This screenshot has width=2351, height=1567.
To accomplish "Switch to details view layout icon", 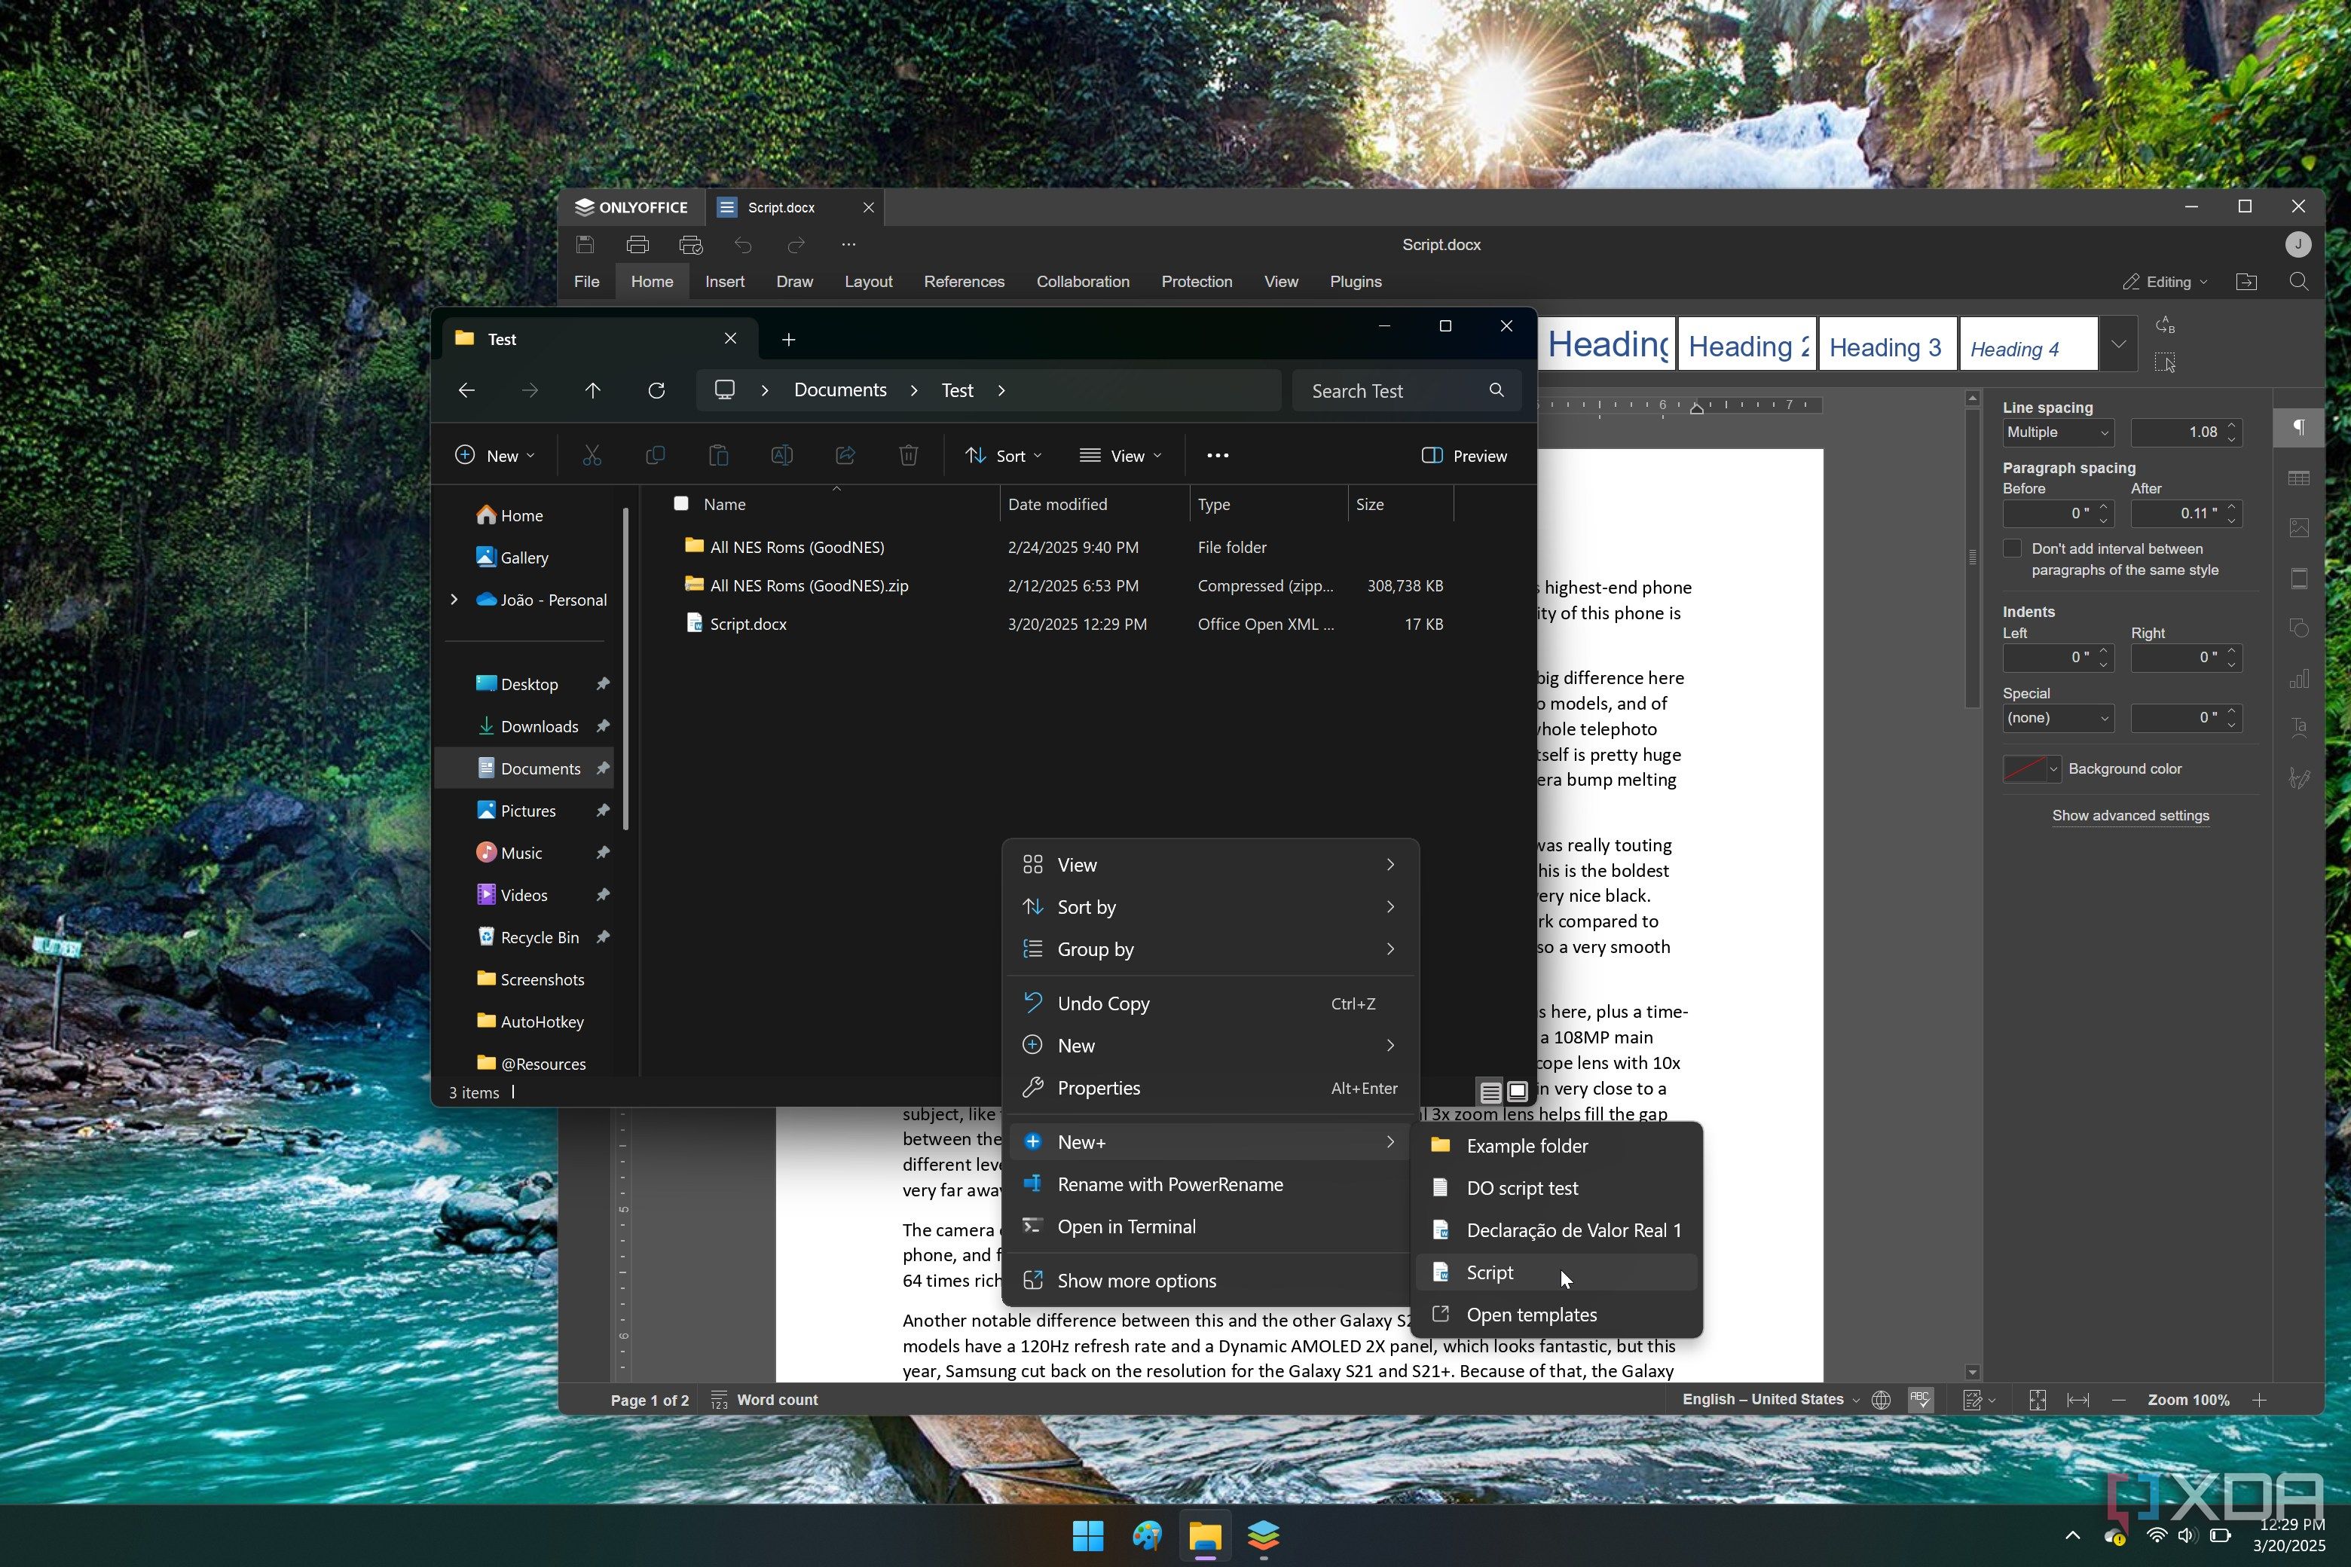I will (x=1490, y=1092).
